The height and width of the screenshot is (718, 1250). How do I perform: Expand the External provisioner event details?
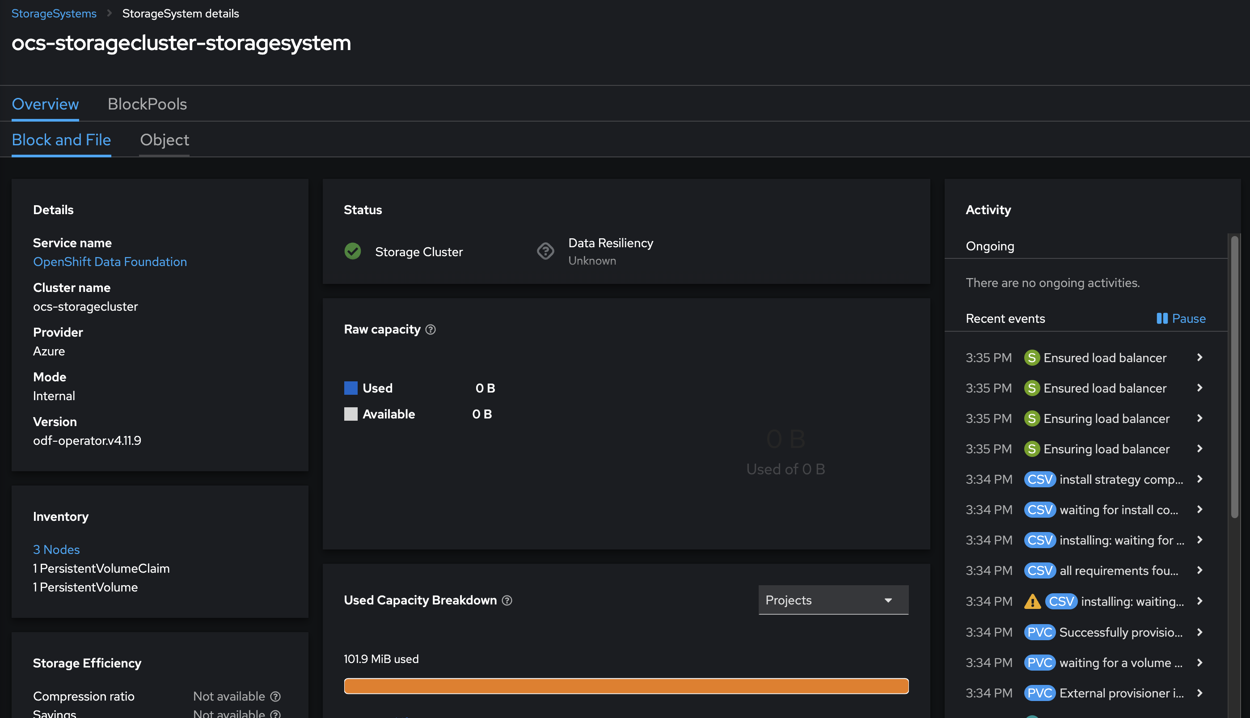1199,693
